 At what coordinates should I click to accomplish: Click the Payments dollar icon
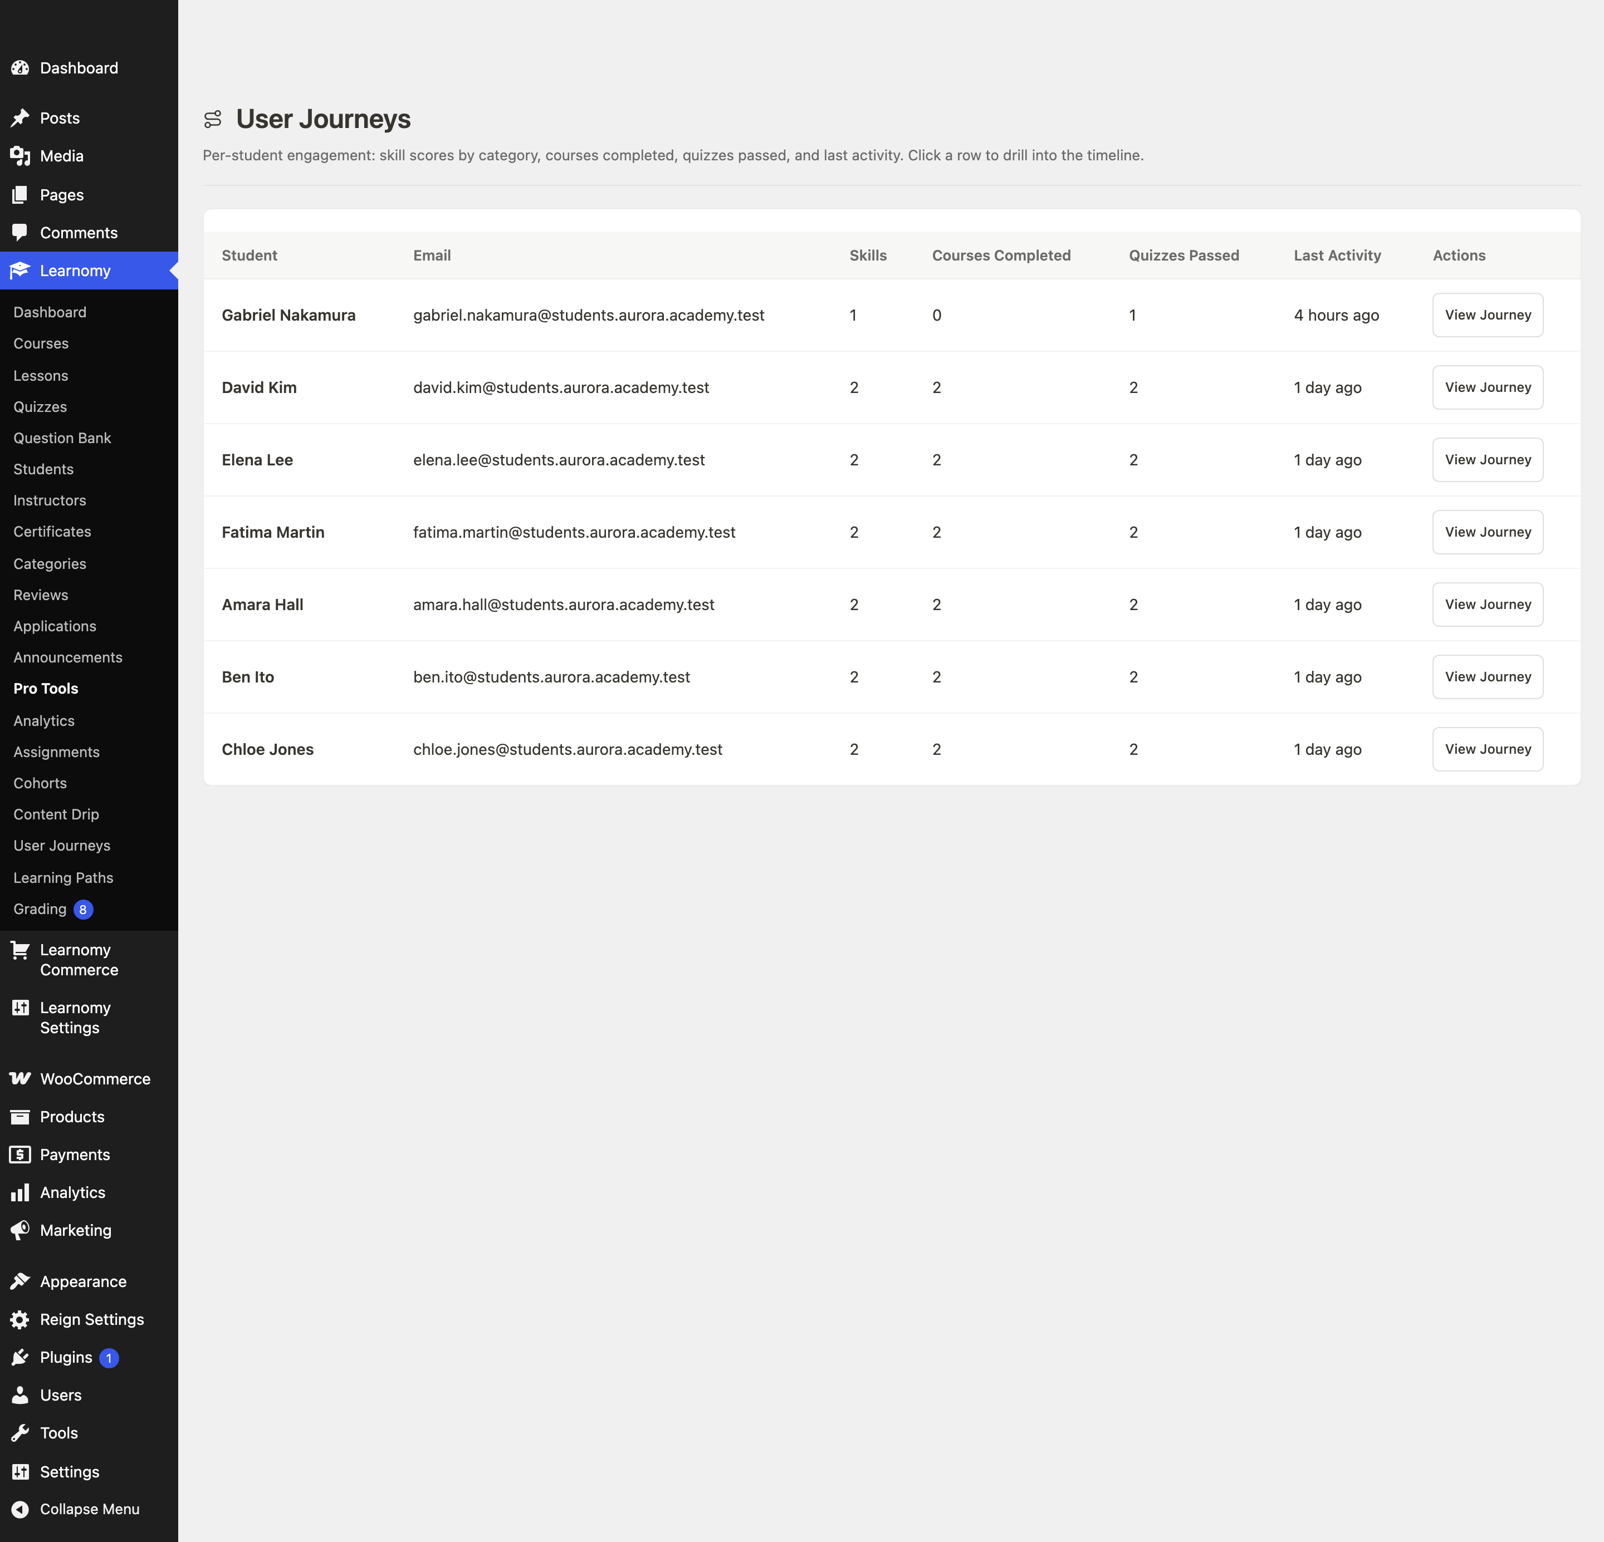click(x=21, y=1154)
